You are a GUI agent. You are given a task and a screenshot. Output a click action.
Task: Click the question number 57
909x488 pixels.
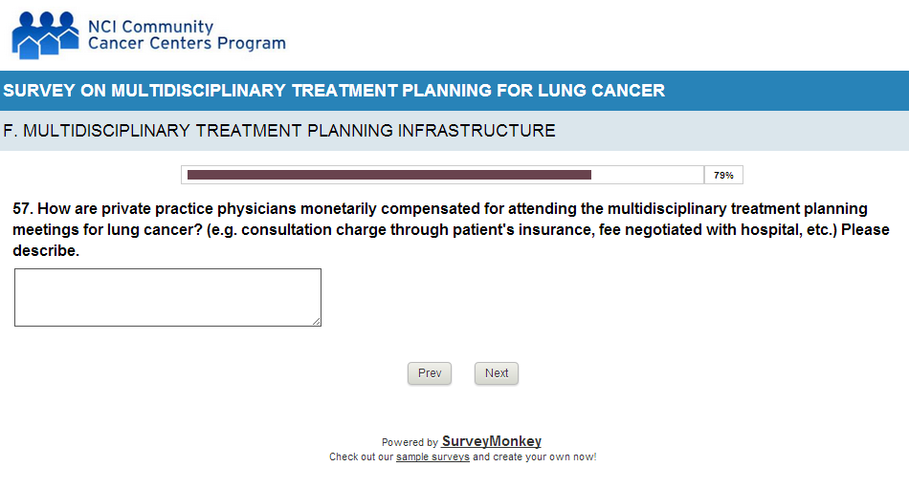tap(23, 208)
